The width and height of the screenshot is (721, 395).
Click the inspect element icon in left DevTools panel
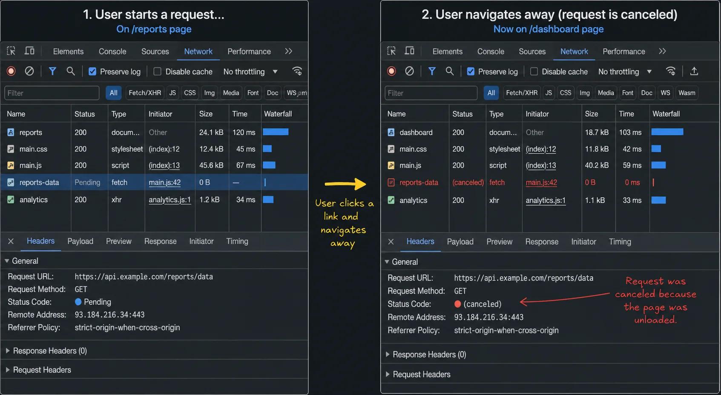tap(11, 51)
